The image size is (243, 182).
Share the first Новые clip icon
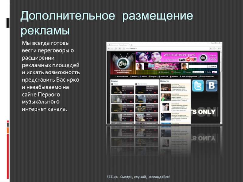tap(125, 93)
